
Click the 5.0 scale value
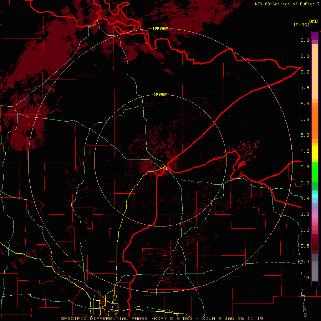305,135
